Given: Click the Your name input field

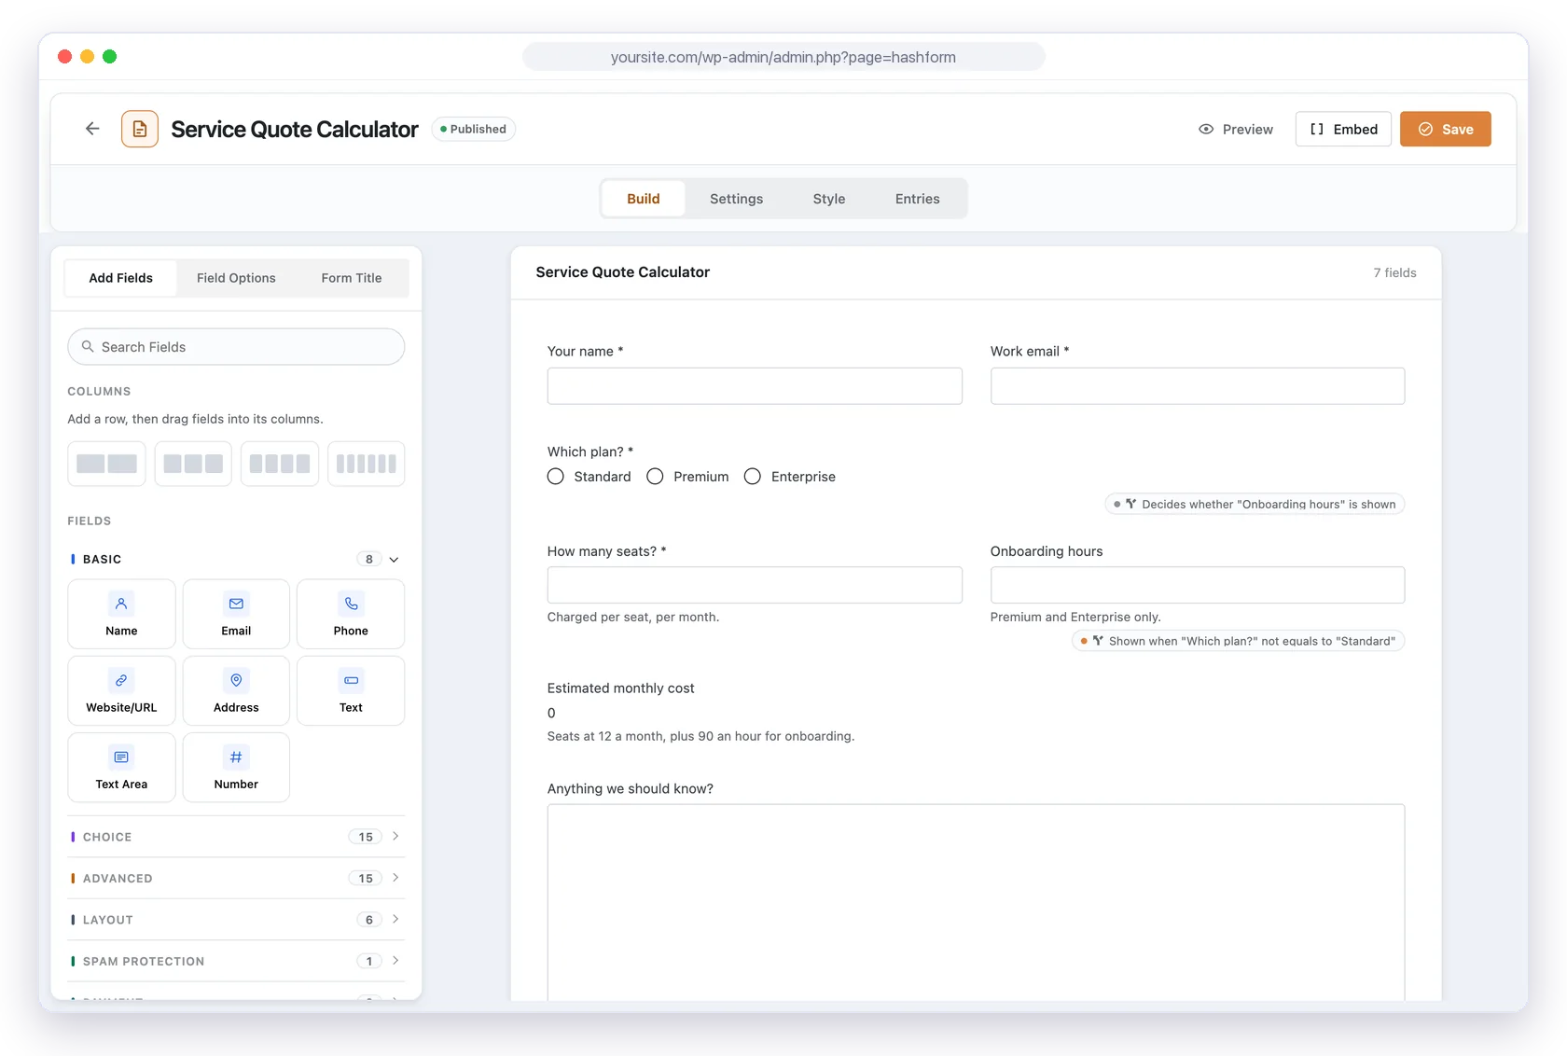Looking at the screenshot, I should 755,385.
